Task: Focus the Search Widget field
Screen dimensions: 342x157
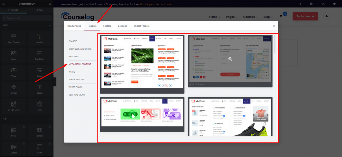Action: click(27, 18)
